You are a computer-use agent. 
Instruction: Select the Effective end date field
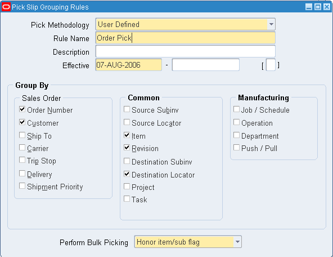click(205, 65)
